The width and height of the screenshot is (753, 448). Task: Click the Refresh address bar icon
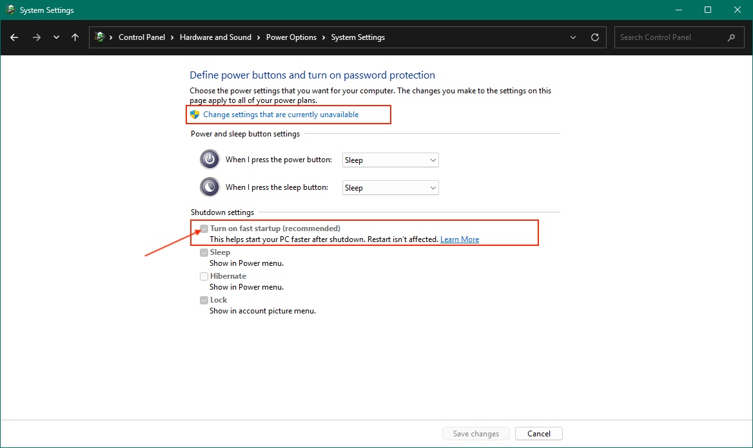tap(594, 37)
